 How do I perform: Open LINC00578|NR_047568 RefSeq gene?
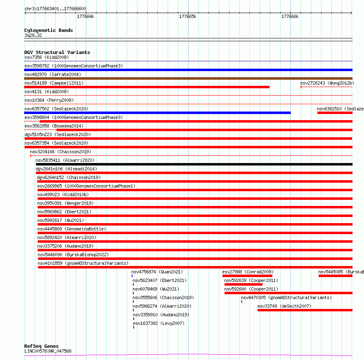pyautogui.click(x=48, y=351)
